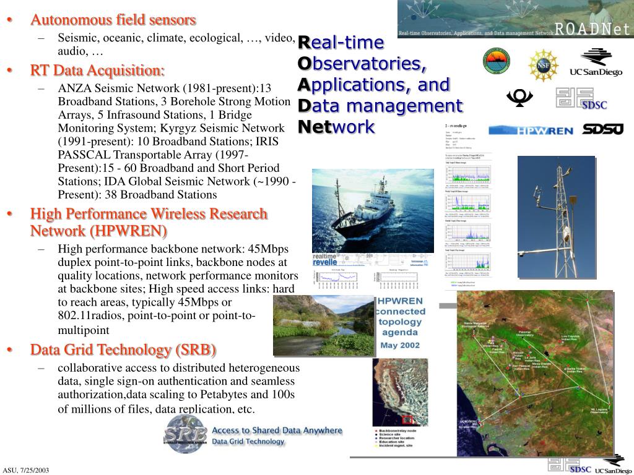This screenshot has height=475, width=634.
Task: Click the revelle network graphs page
Action: click(x=468, y=206)
